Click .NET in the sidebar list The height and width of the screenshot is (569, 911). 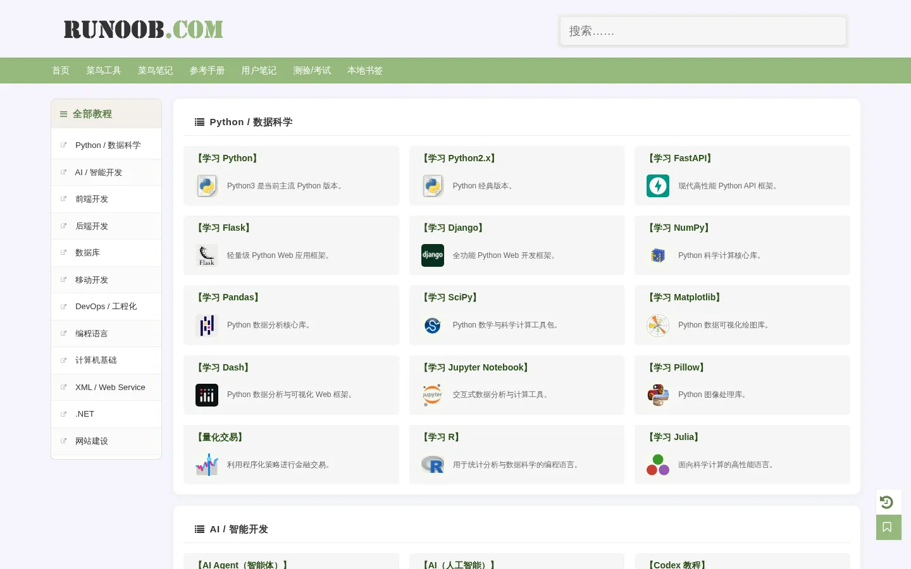85,414
